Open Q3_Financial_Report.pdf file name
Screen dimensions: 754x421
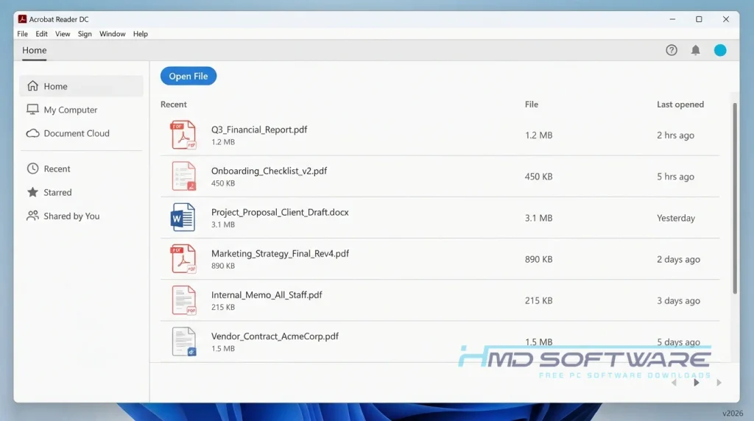tap(259, 130)
